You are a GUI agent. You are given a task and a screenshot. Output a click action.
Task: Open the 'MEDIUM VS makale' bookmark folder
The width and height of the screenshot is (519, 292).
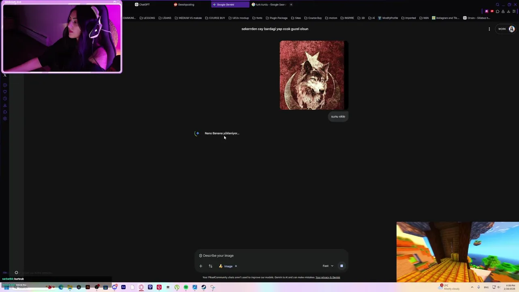[x=188, y=18]
